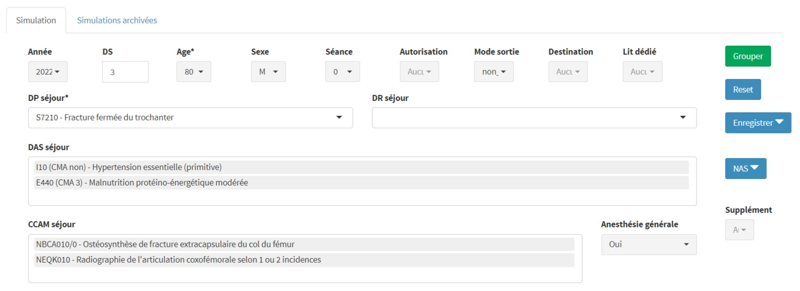Viewport: 800px width, 291px height.
Task: Open the Enregistrer dropdown button
Action: coord(758,123)
